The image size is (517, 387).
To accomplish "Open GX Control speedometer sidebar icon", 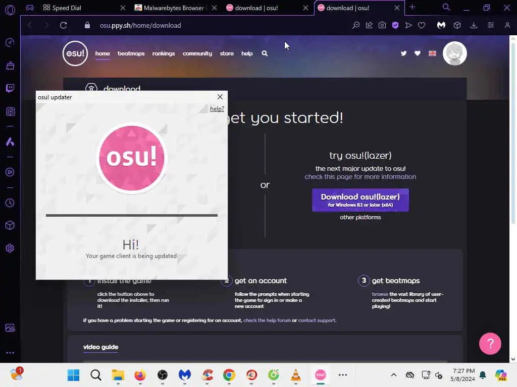I will [10, 42].
